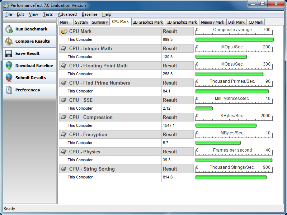Click the Submit Results button label

coord(30,78)
